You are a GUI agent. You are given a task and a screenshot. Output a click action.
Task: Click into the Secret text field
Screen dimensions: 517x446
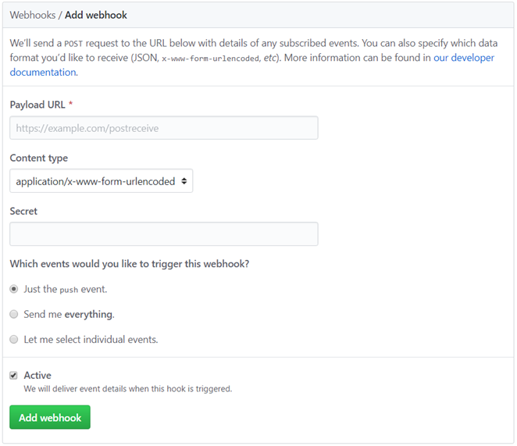(163, 234)
